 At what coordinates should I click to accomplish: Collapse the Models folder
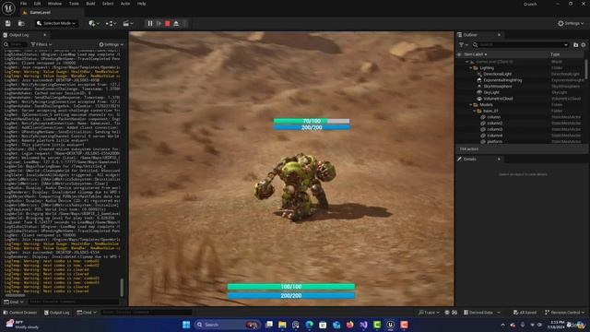pyautogui.click(x=471, y=104)
